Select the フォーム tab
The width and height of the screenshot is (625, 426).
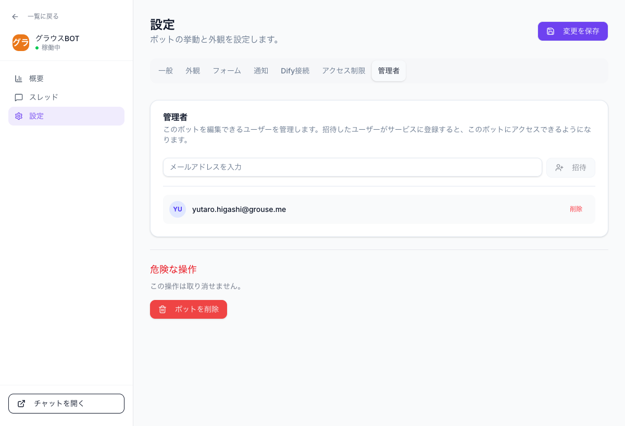pos(227,71)
